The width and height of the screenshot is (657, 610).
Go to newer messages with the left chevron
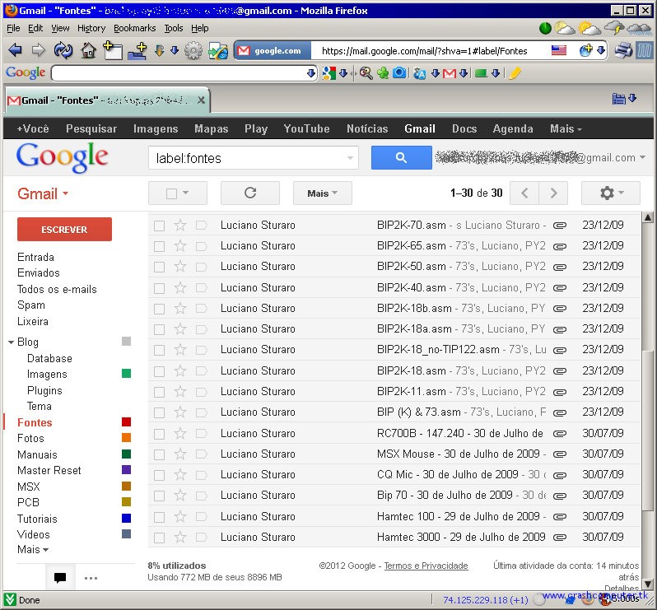pos(524,193)
